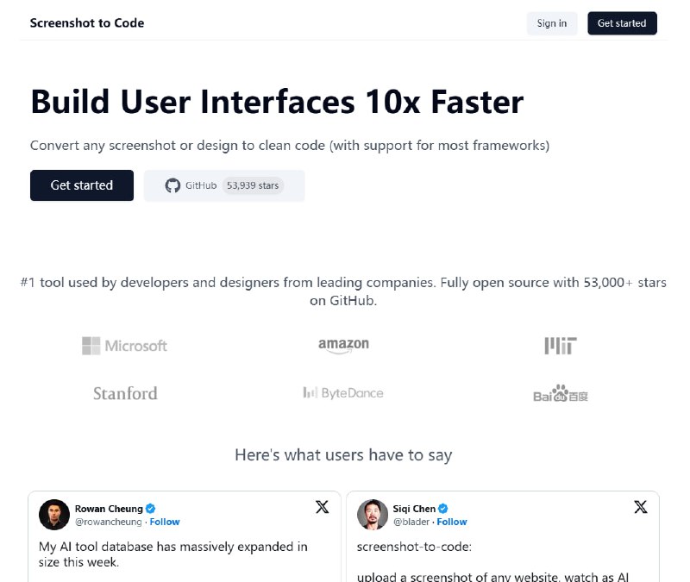Click the Stanford logo
This screenshot has height=582, width=690.
125,393
